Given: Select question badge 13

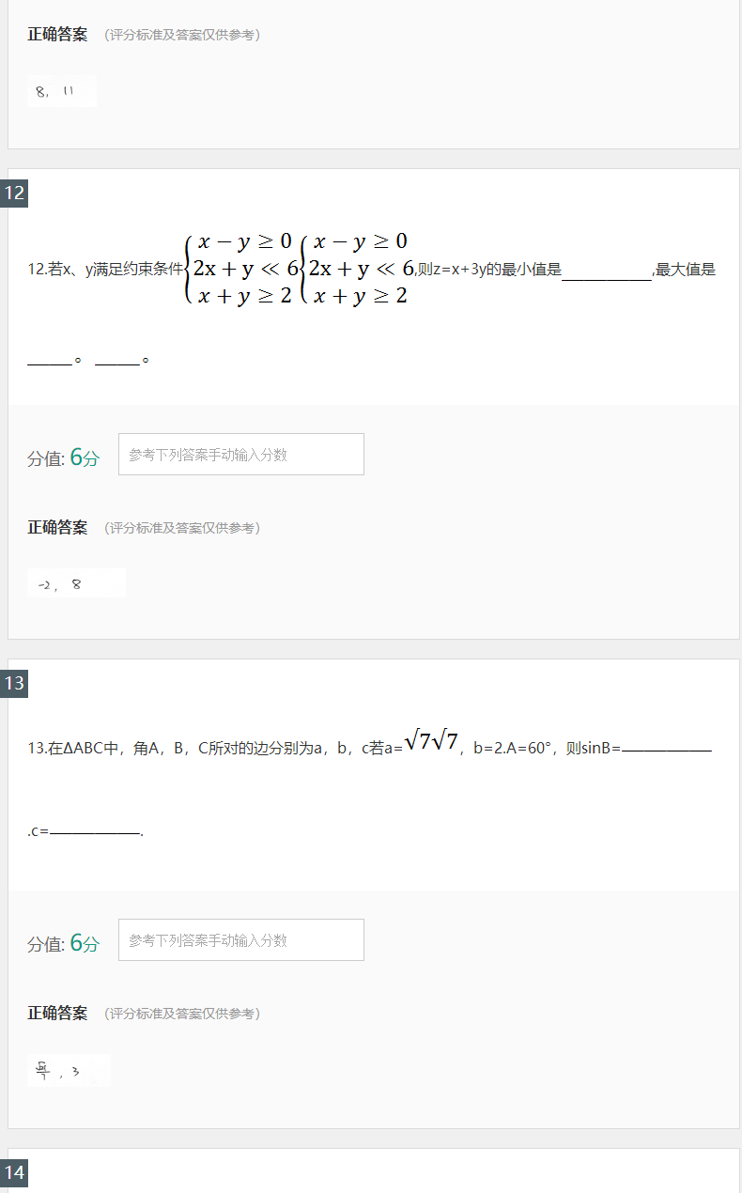Looking at the screenshot, I should (14, 685).
